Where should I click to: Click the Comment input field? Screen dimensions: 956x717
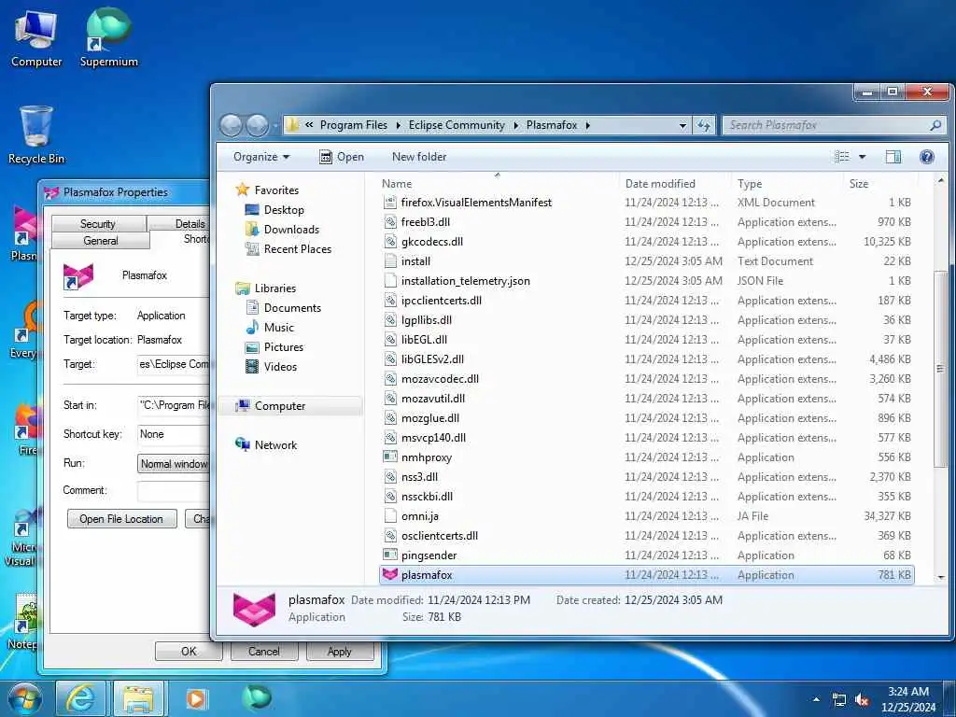click(174, 490)
